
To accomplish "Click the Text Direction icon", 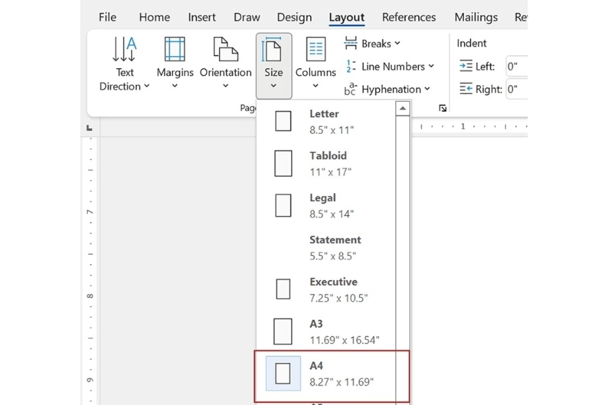I will tap(125, 50).
